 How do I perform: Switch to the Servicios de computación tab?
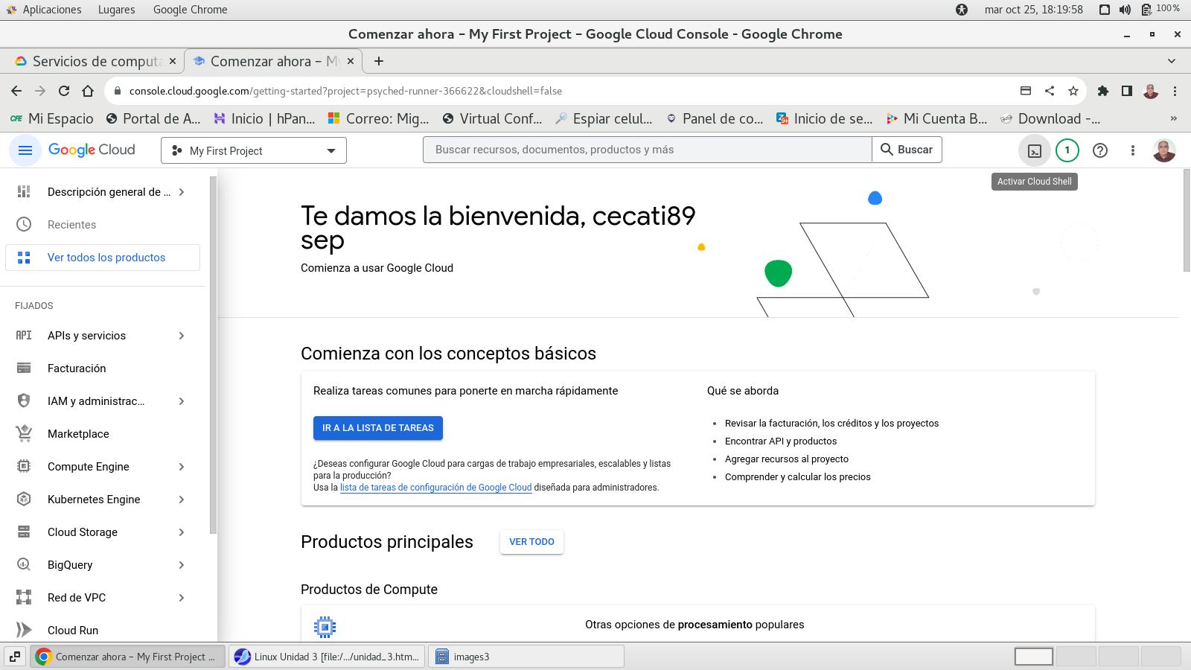pyautogui.click(x=95, y=61)
